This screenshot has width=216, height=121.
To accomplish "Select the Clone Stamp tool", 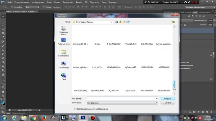I will (3, 50).
